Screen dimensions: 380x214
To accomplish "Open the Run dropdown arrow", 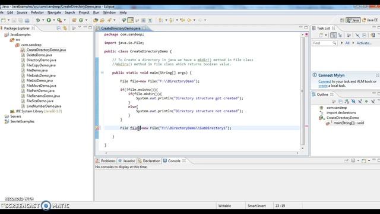I will tap(54, 20).
